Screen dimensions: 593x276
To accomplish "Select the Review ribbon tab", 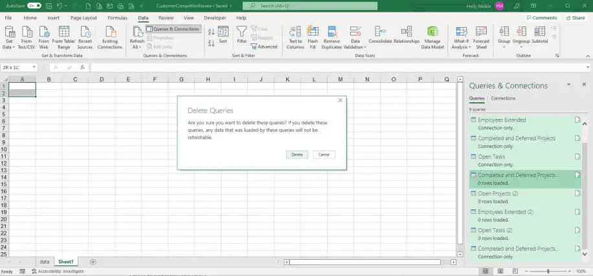I will pos(166,17).
